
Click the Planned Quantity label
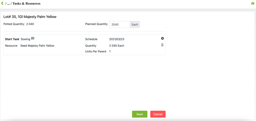point(96,24)
